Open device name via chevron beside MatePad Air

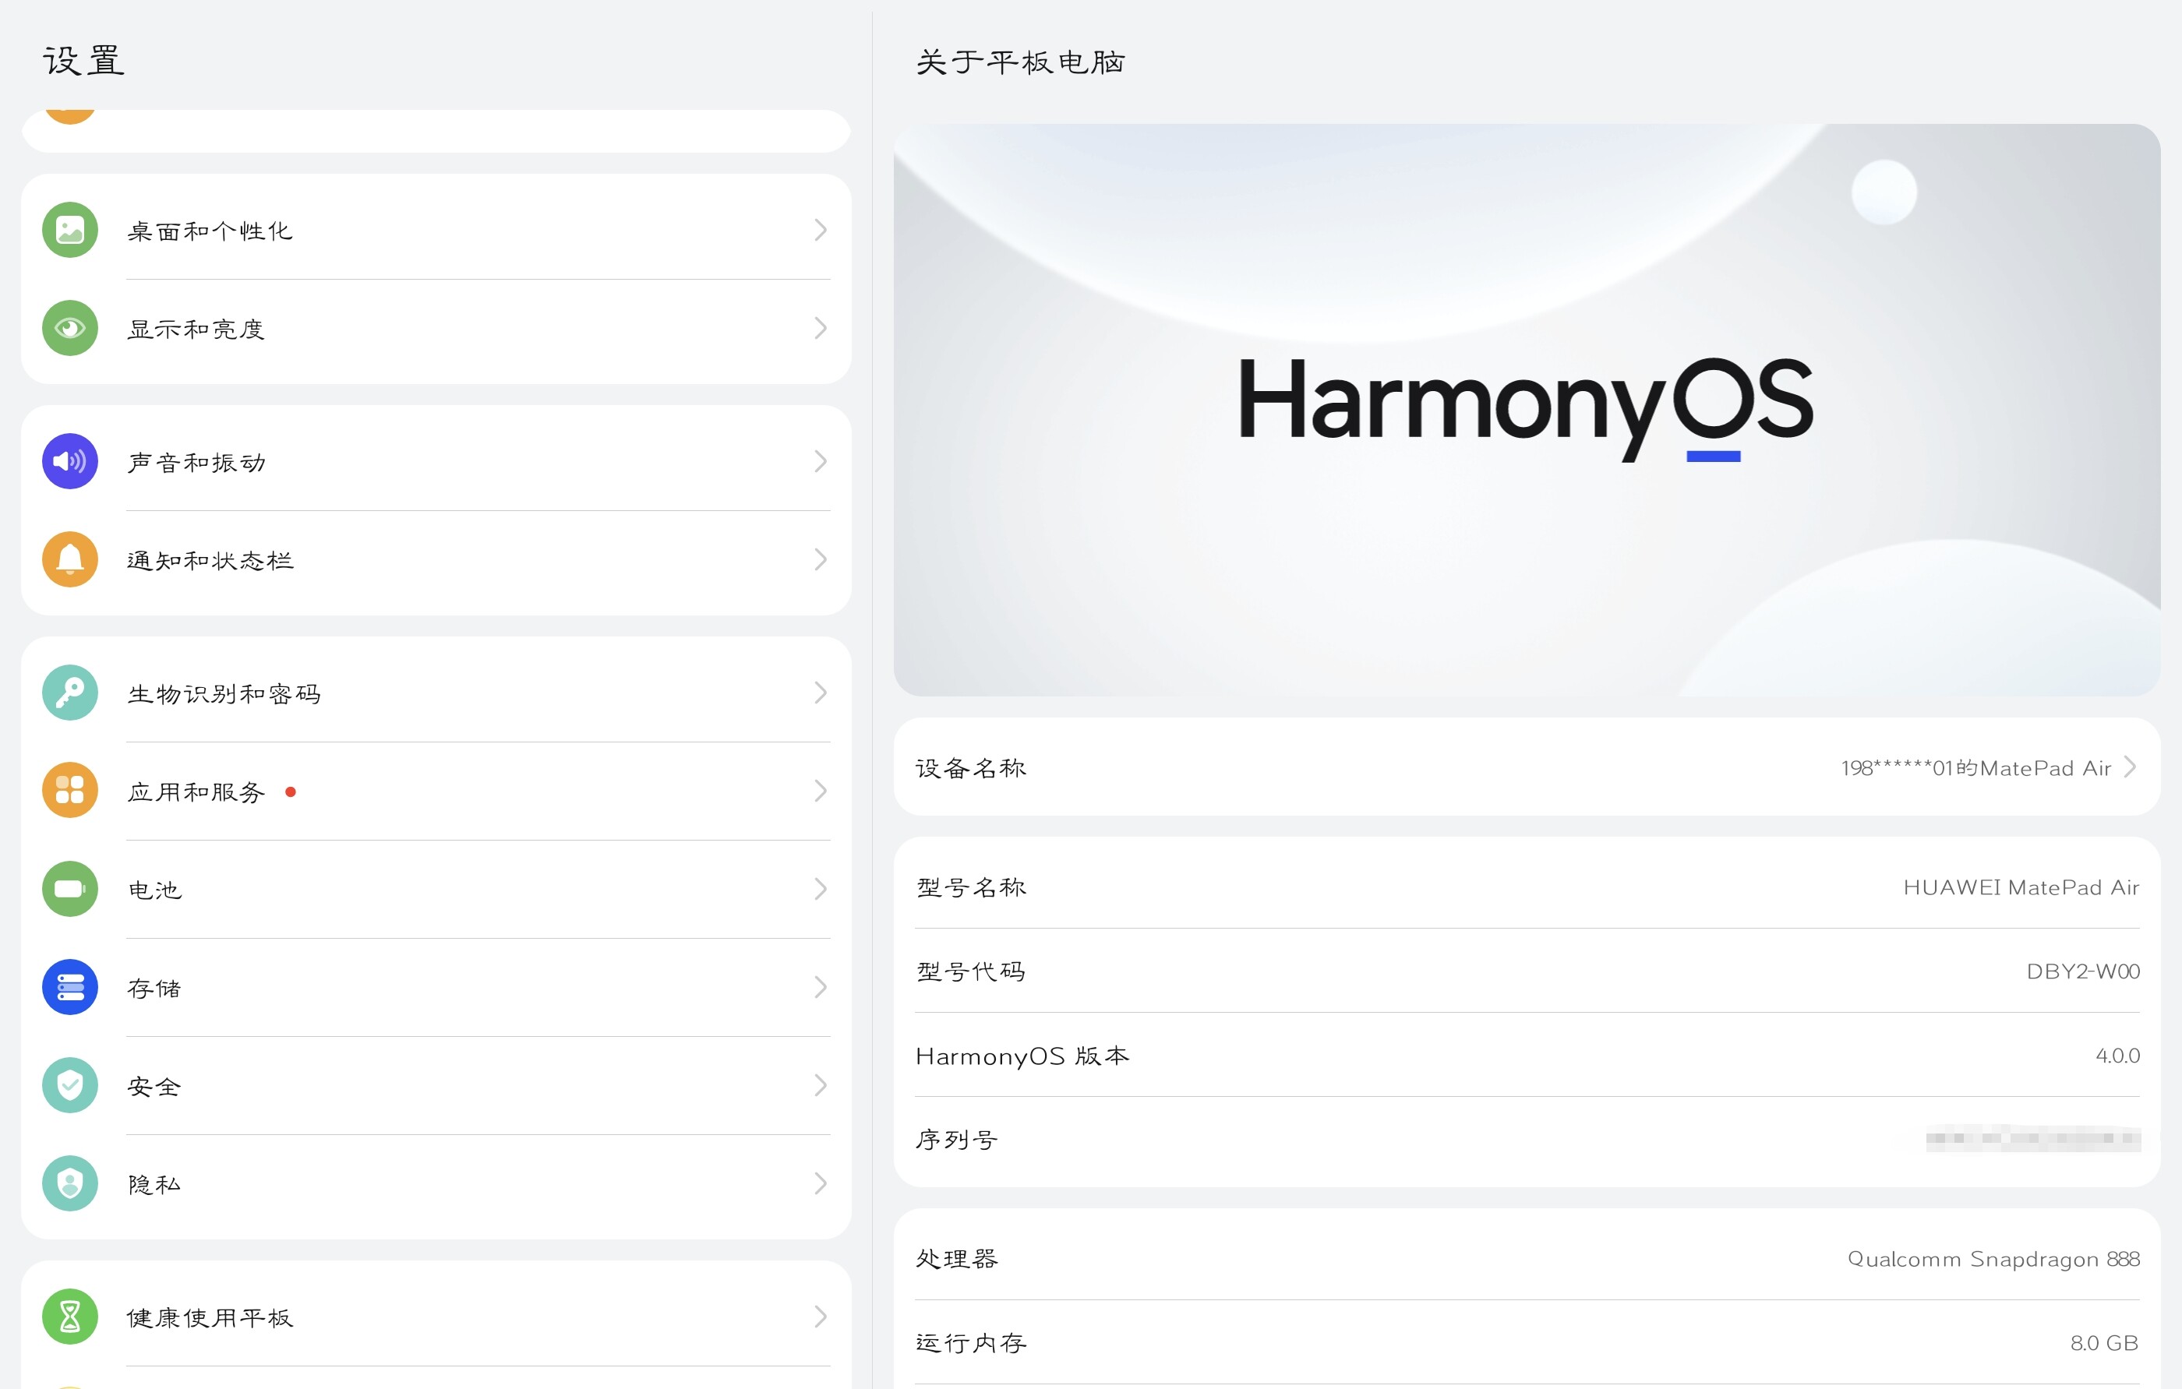pos(2131,767)
